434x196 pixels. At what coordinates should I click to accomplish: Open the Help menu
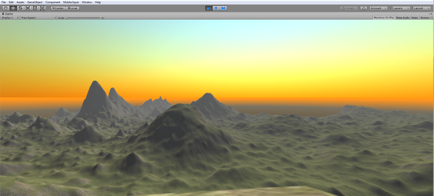coord(98,2)
